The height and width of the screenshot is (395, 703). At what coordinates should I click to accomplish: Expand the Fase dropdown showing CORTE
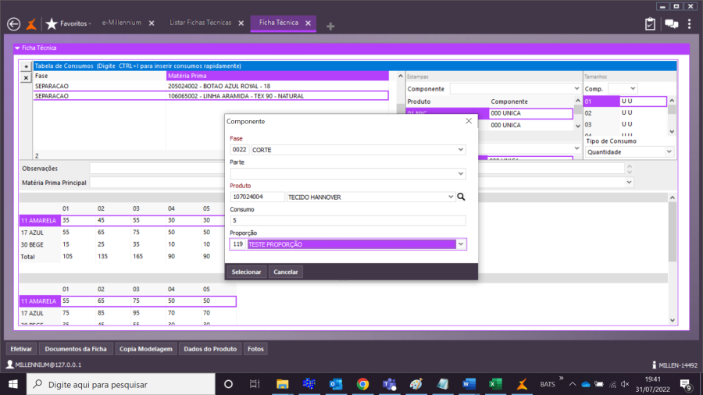(x=460, y=149)
